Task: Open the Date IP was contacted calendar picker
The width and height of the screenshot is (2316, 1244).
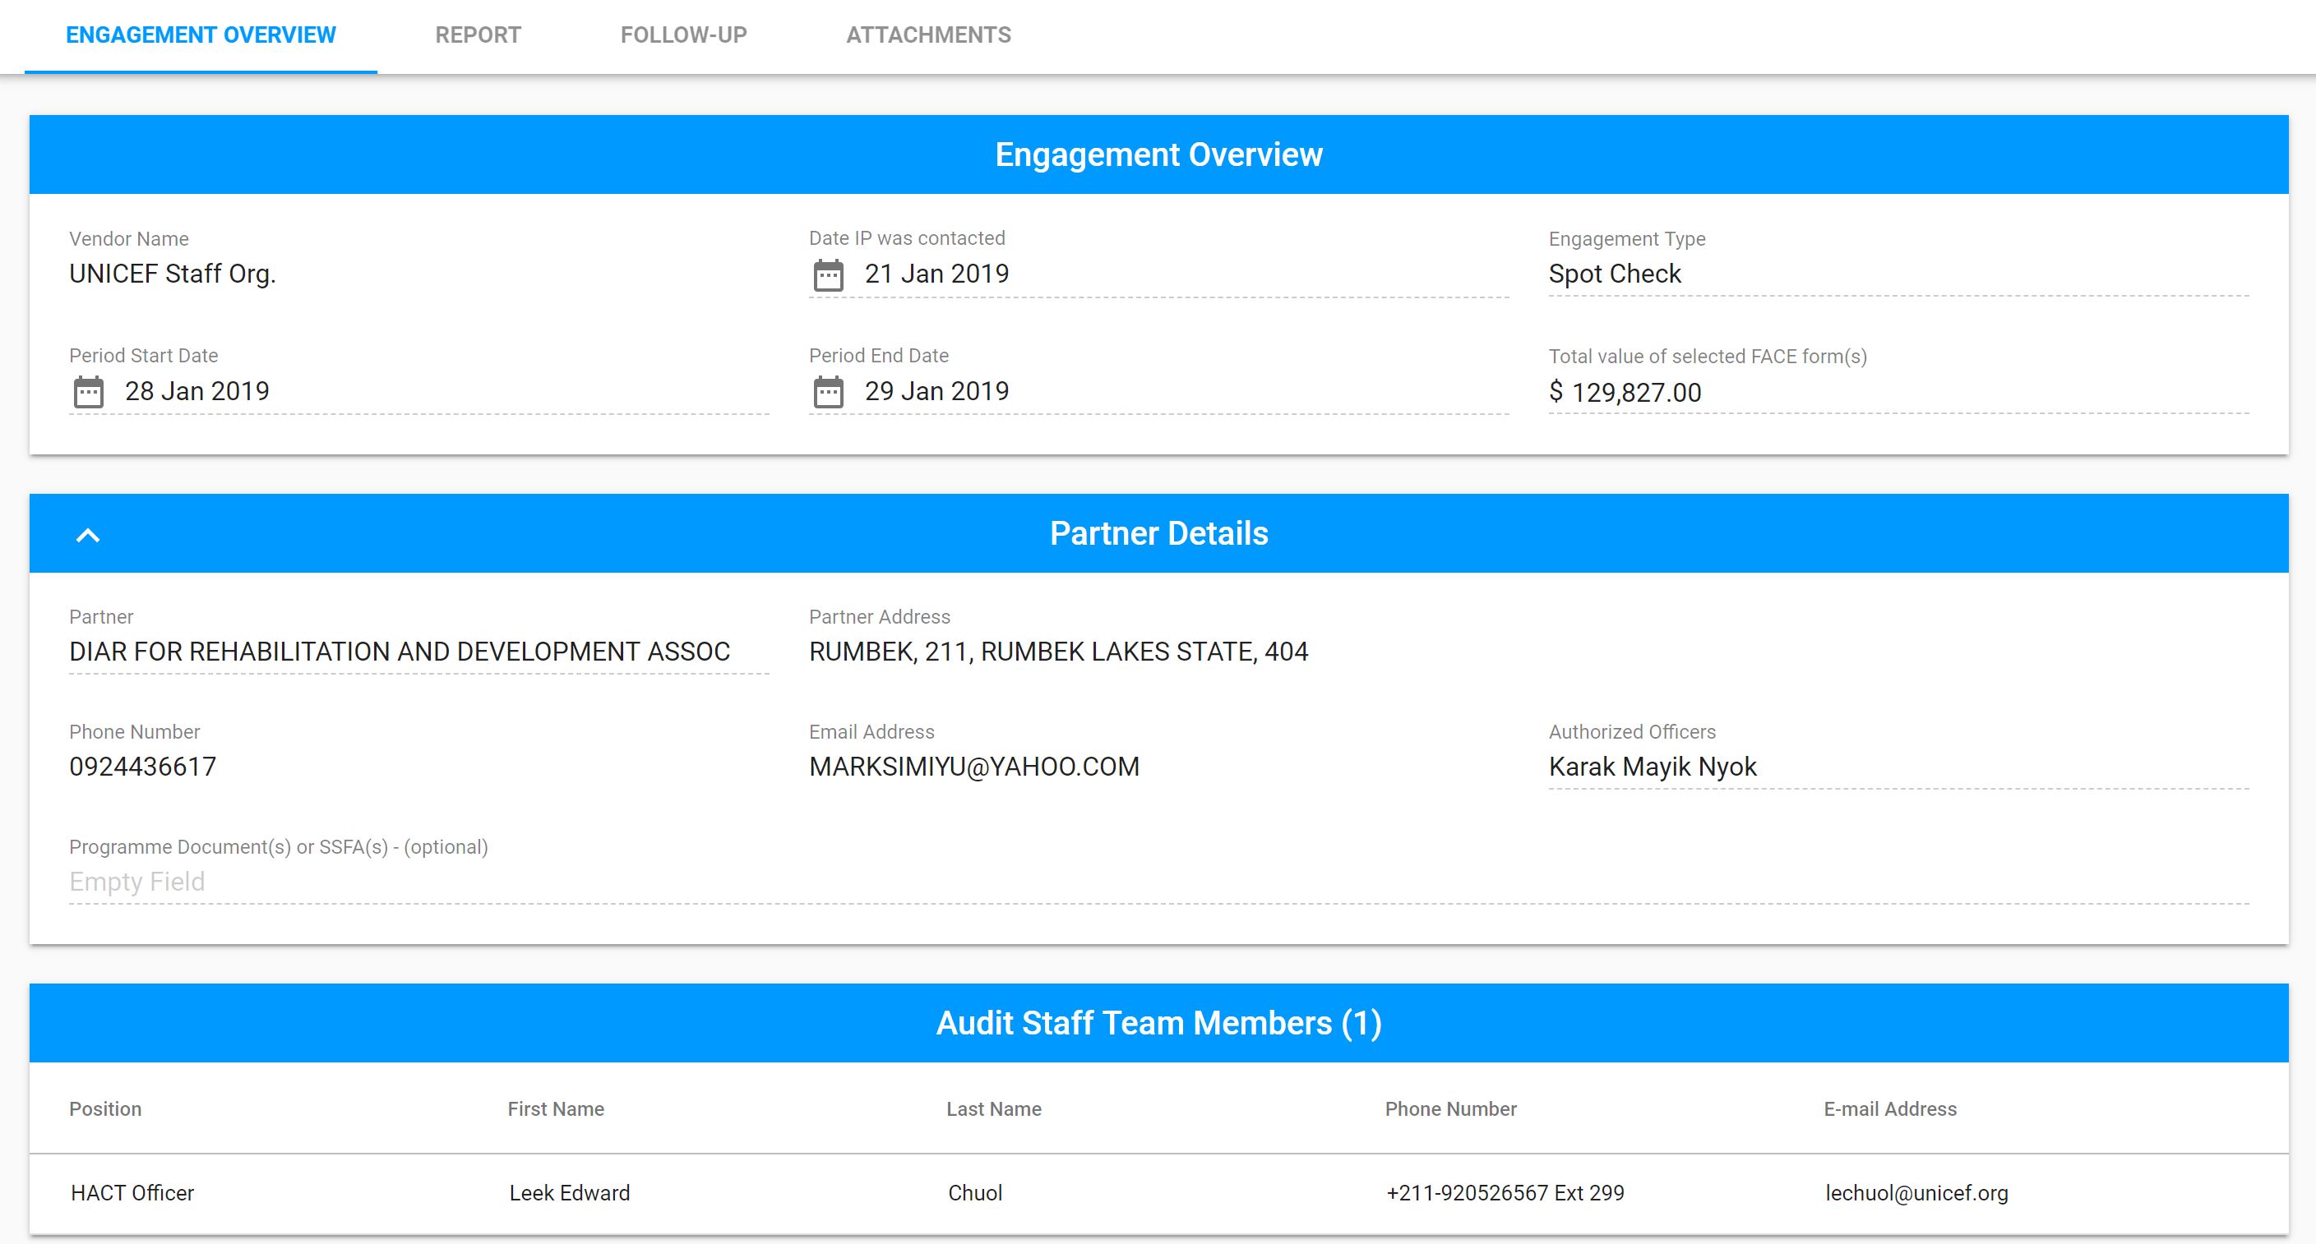Action: pos(827,274)
